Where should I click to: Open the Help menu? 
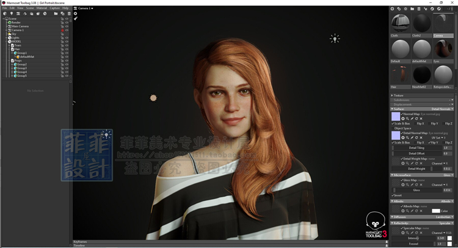coord(65,8)
